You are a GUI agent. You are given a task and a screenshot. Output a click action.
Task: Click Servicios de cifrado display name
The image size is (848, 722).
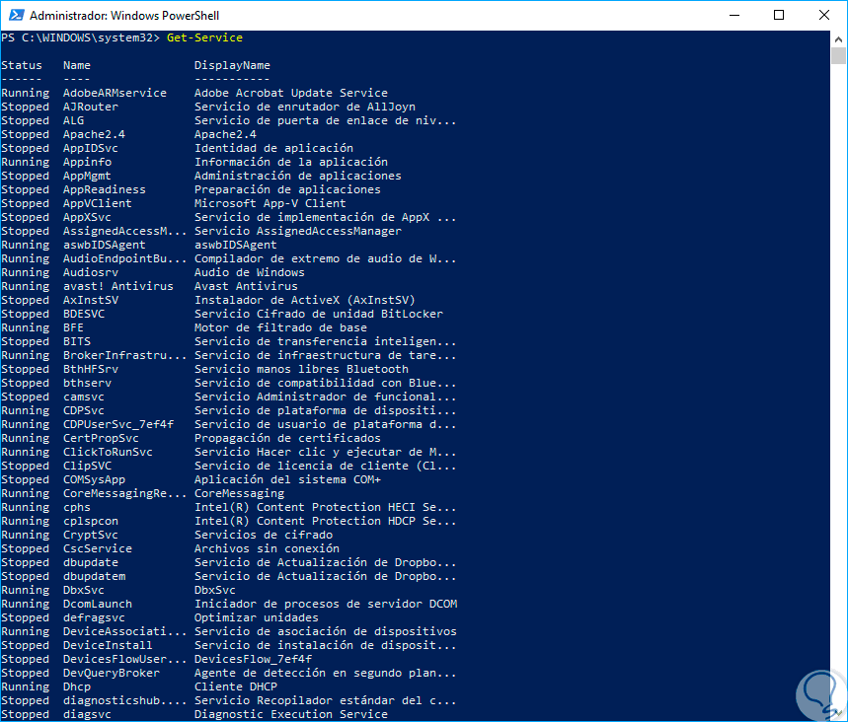[264, 535]
